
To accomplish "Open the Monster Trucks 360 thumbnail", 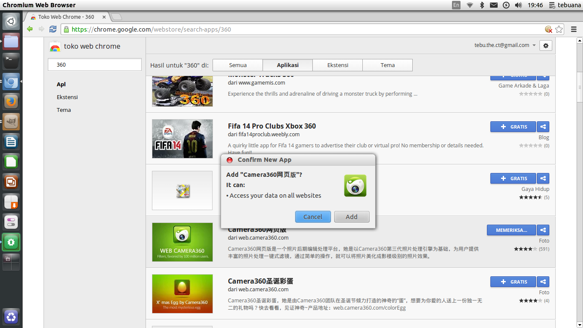I will pos(182,91).
